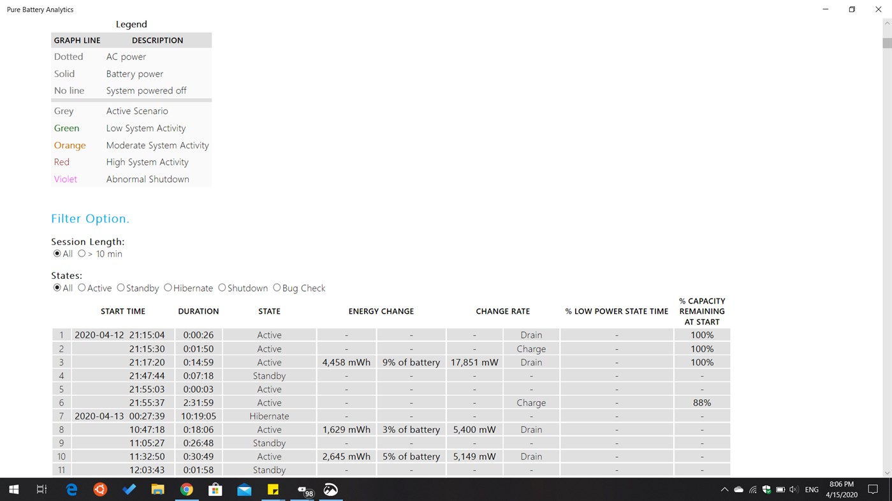
Task: Switch input language via the ENG indicator
Action: pos(811,490)
